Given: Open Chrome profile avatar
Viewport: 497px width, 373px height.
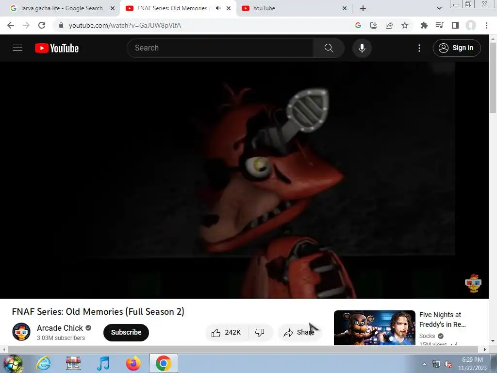Looking at the screenshot, I should tap(471, 25).
